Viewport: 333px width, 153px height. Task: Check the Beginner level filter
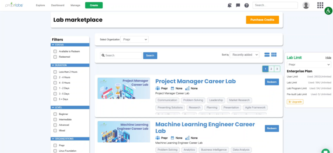click(x=55, y=114)
